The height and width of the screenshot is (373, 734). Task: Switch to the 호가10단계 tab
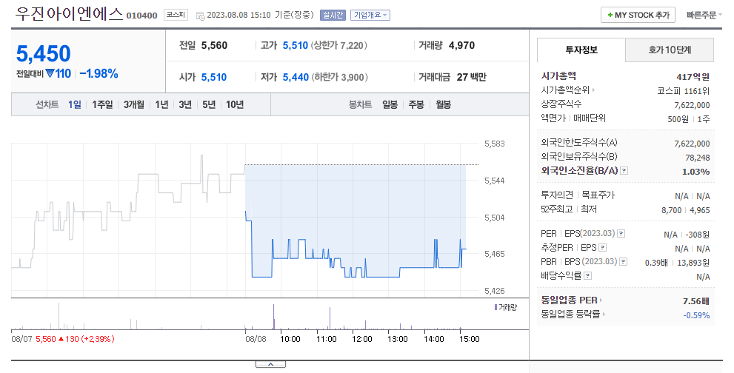pyautogui.click(x=670, y=50)
